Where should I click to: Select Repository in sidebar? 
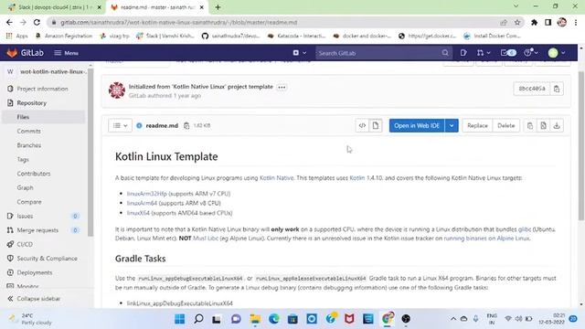32,103
